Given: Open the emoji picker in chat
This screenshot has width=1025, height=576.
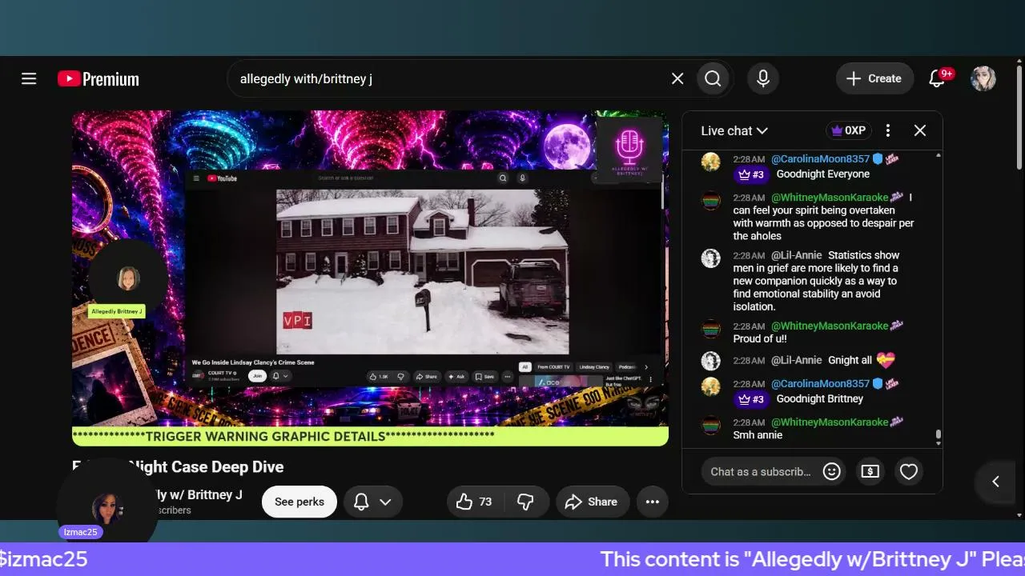Looking at the screenshot, I should pos(832,471).
